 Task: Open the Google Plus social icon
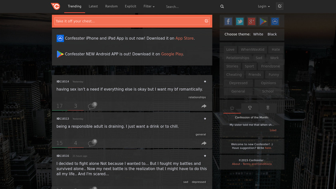tap(251, 21)
